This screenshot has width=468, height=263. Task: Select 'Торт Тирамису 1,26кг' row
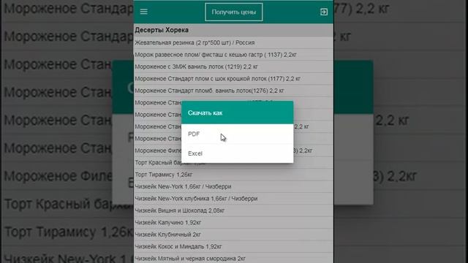click(x=233, y=175)
